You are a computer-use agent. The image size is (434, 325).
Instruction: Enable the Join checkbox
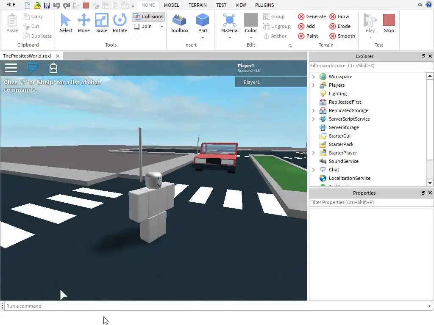click(x=137, y=26)
